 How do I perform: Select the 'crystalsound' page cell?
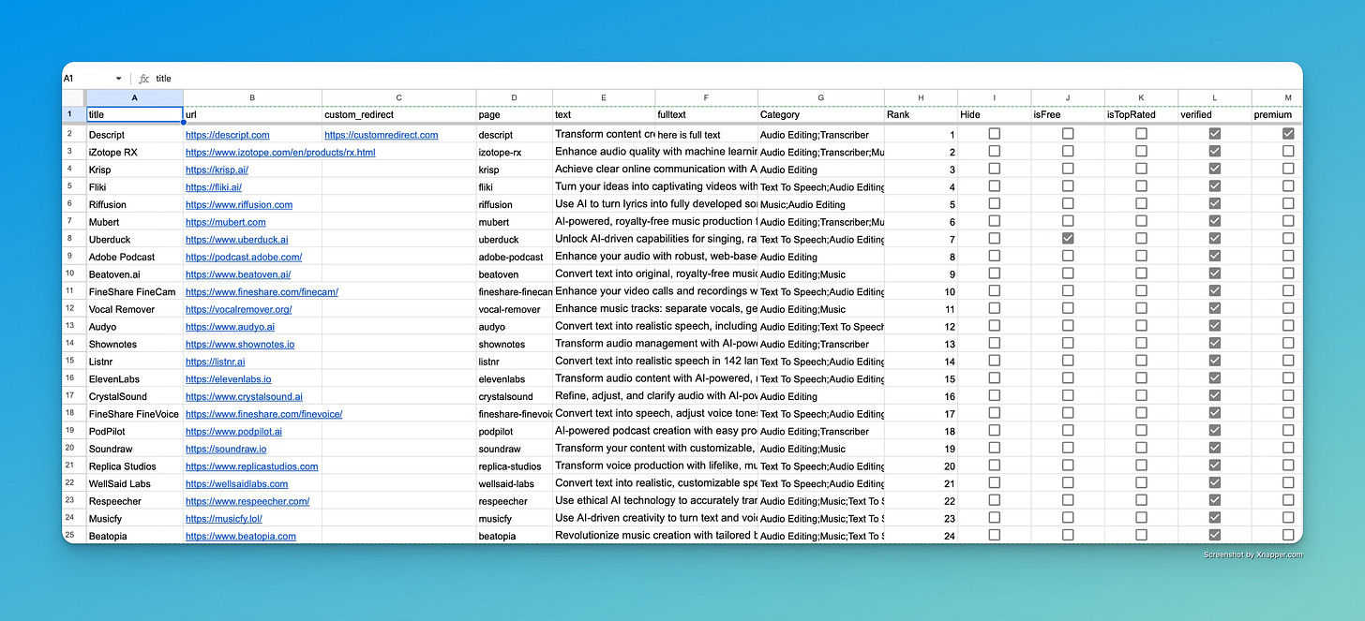point(515,396)
